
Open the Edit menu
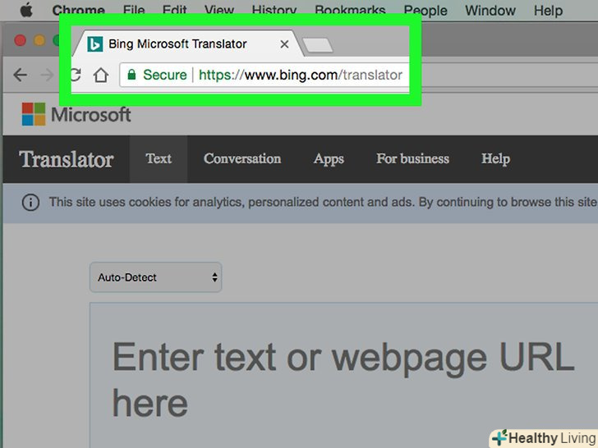tap(174, 11)
